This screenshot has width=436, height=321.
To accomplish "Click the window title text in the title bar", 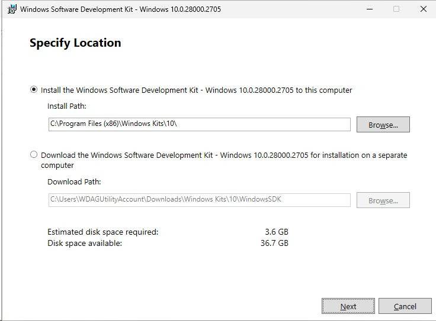I will pyautogui.click(x=120, y=9).
